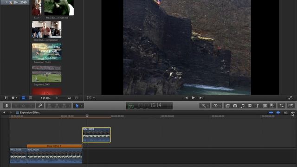The image size is (297, 167).
Task: Select the 25-...2015 library event
Action: pos(15,2)
